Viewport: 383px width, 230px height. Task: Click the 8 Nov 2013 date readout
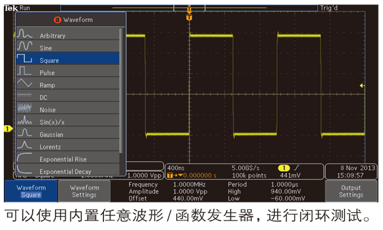point(357,168)
